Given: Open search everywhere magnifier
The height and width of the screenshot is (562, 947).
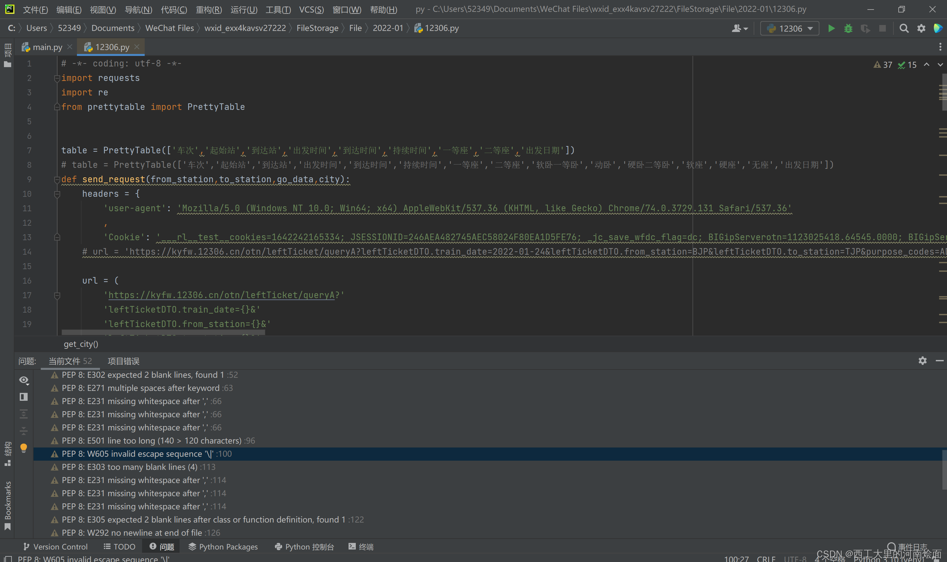Looking at the screenshot, I should pyautogui.click(x=904, y=28).
